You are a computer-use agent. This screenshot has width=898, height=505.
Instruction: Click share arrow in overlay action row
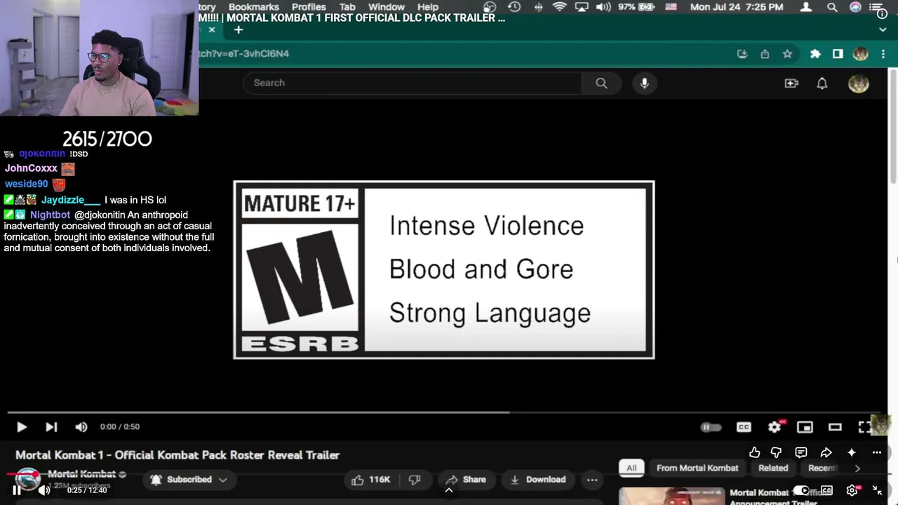point(826,452)
